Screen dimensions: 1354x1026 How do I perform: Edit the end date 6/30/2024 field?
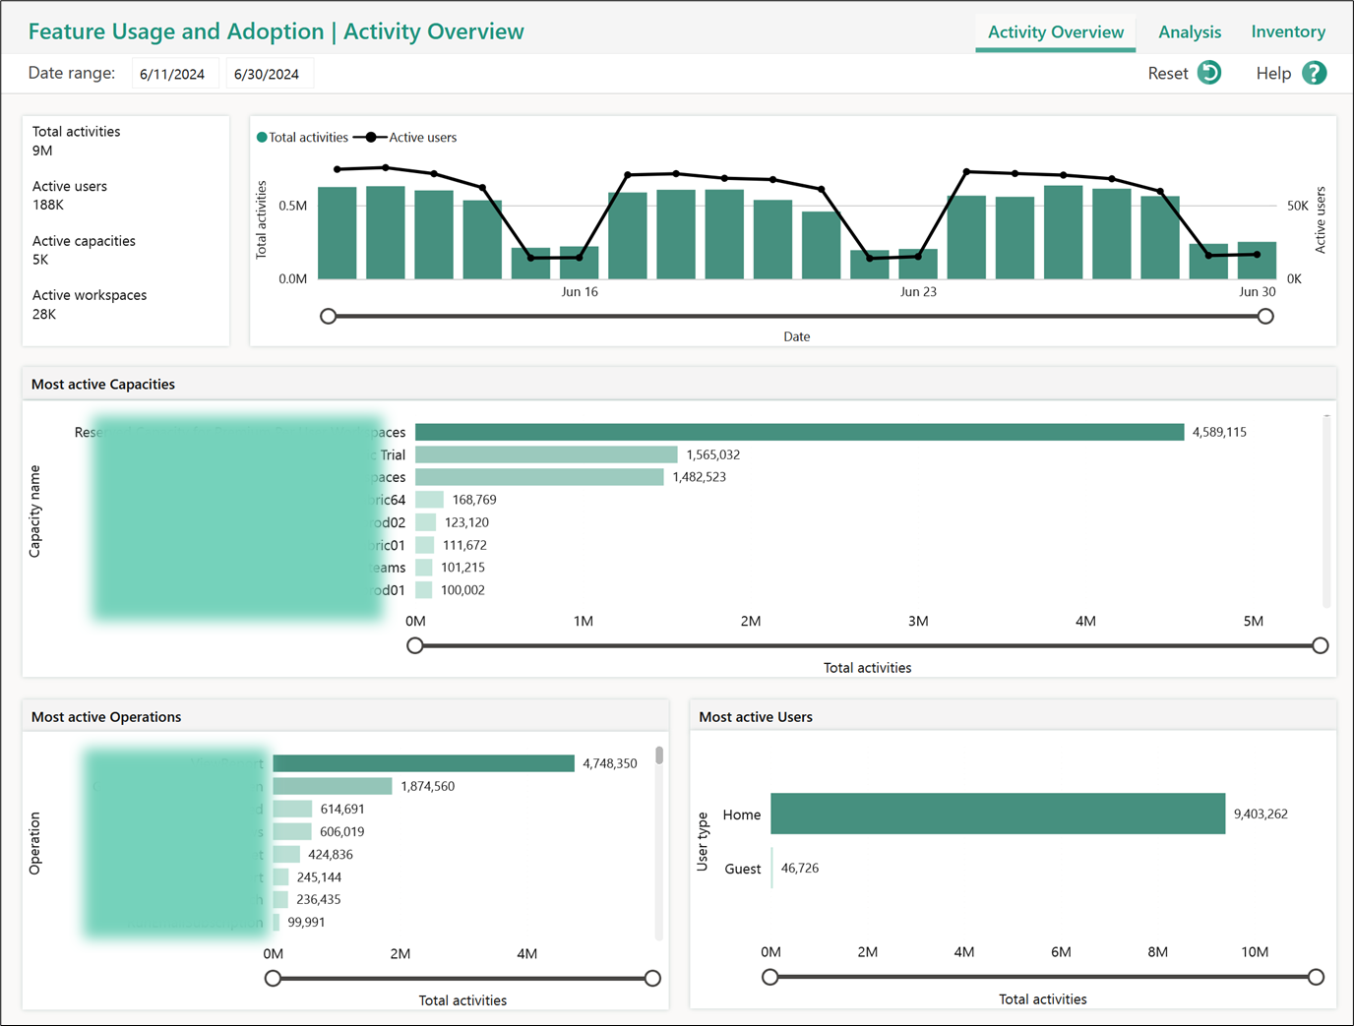269,74
